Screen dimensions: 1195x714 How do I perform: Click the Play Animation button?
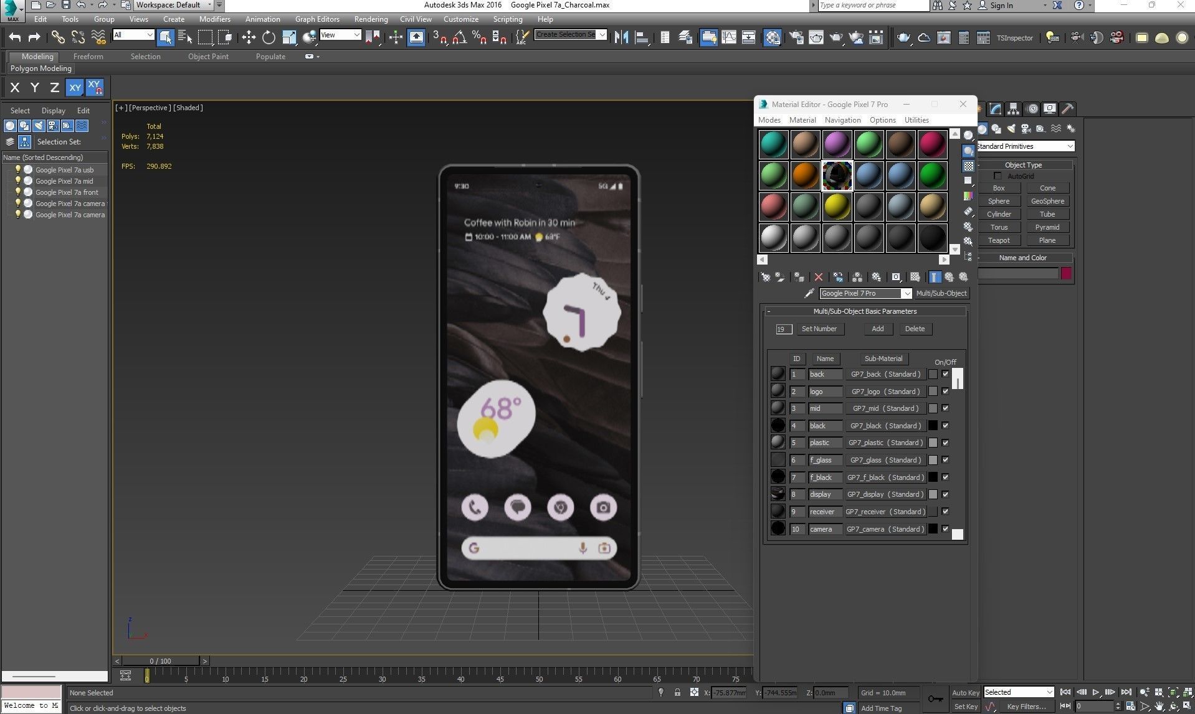[1096, 692]
